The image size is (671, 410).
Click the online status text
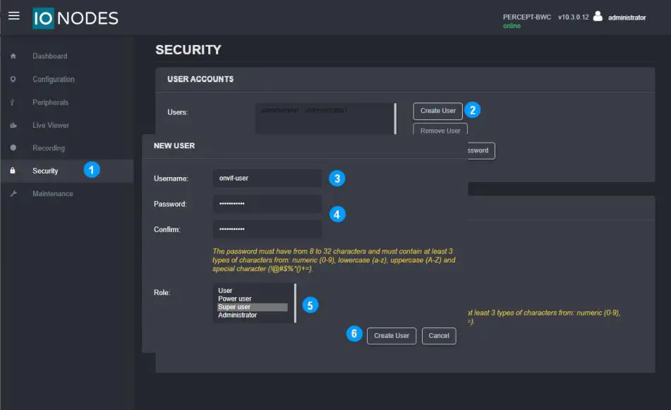[512, 26]
